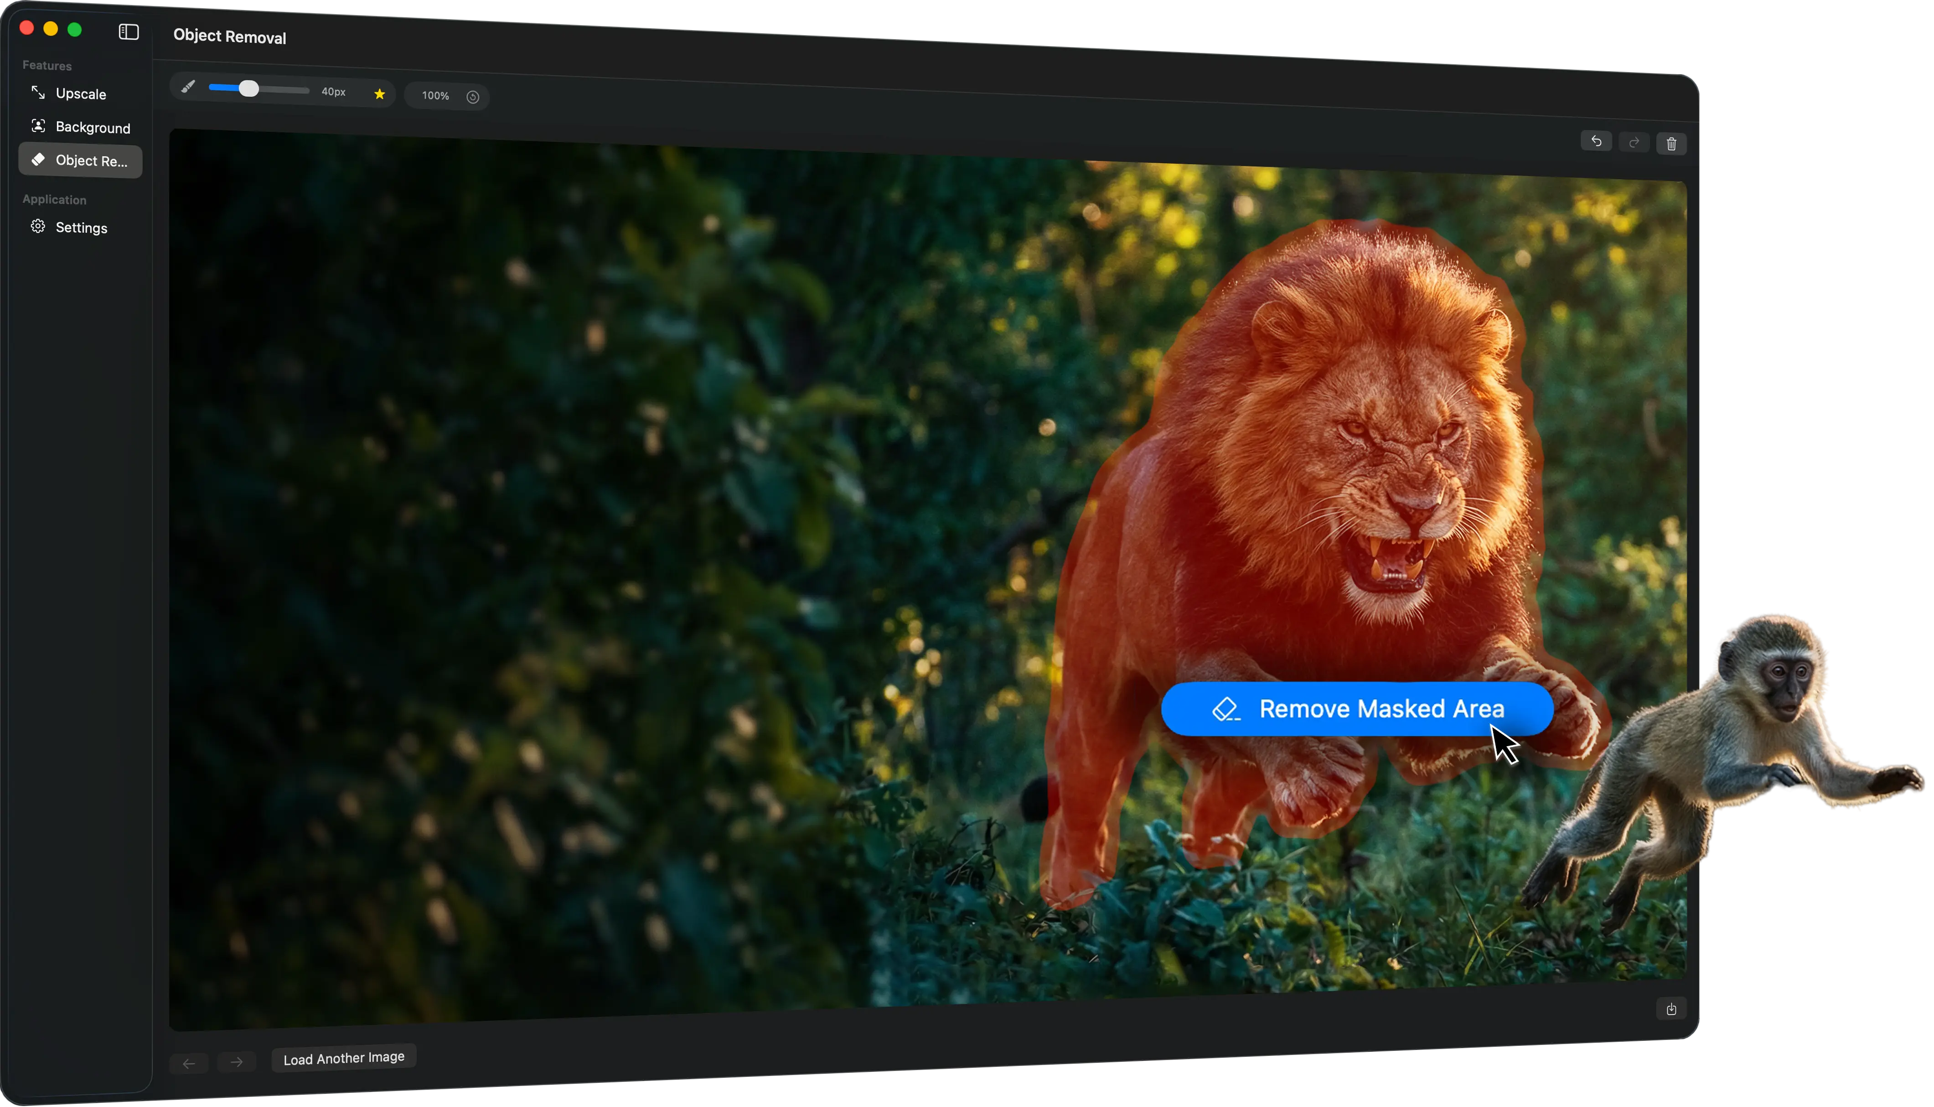Click the undo arrow icon
The width and height of the screenshot is (1934, 1107).
pos(1596,141)
